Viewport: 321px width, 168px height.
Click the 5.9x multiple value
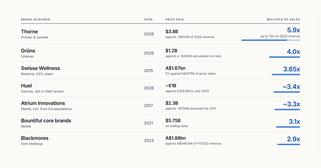point(293,30)
